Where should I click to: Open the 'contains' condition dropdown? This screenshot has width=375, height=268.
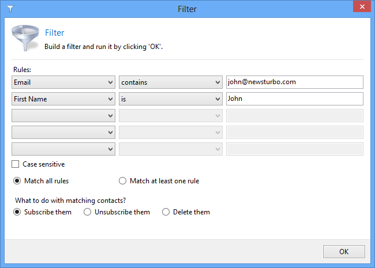pyautogui.click(x=171, y=82)
